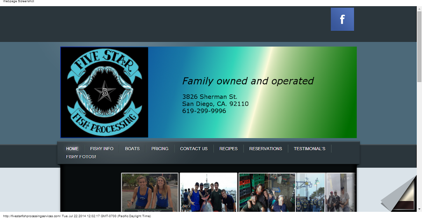Click the address line 3826 Sherman St.
422x218 pixels.
pos(210,97)
